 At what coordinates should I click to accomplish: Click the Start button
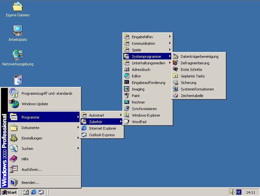[9, 193]
